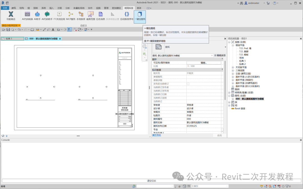
Task: Save the project with the floppy disk icon
Action: (8, 29)
